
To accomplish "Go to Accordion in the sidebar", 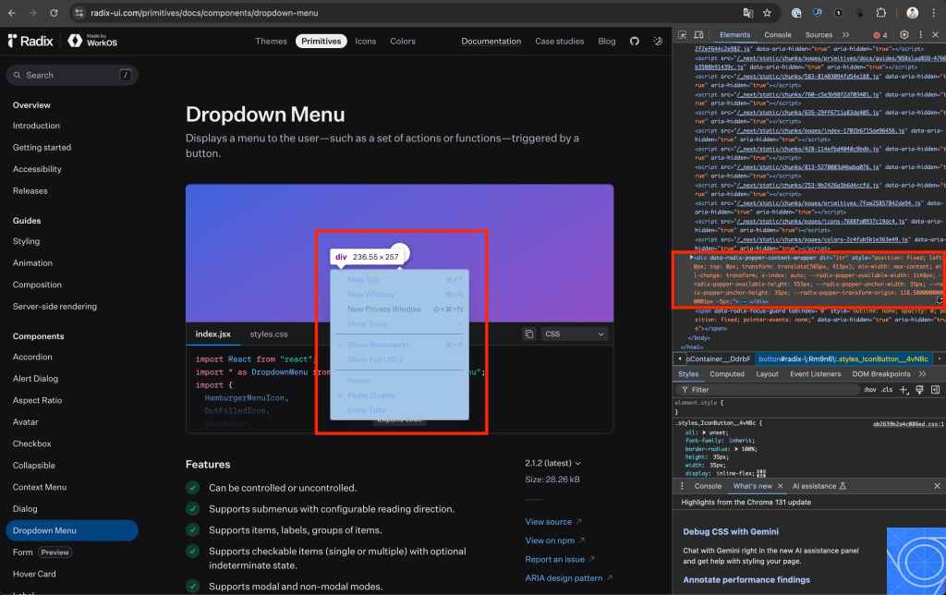I will tap(32, 357).
